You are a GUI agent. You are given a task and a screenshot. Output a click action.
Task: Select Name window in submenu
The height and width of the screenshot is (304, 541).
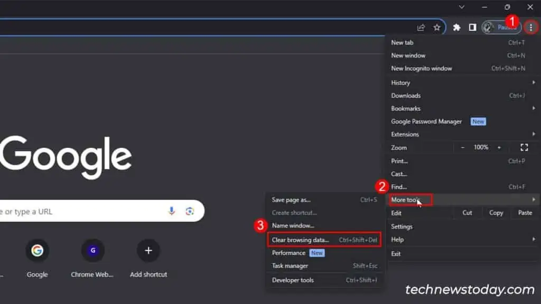(x=324, y=226)
